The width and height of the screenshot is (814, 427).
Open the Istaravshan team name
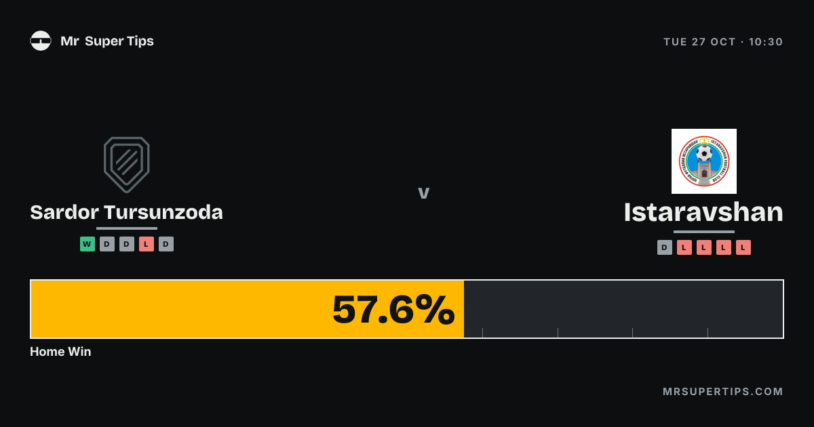coord(703,212)
